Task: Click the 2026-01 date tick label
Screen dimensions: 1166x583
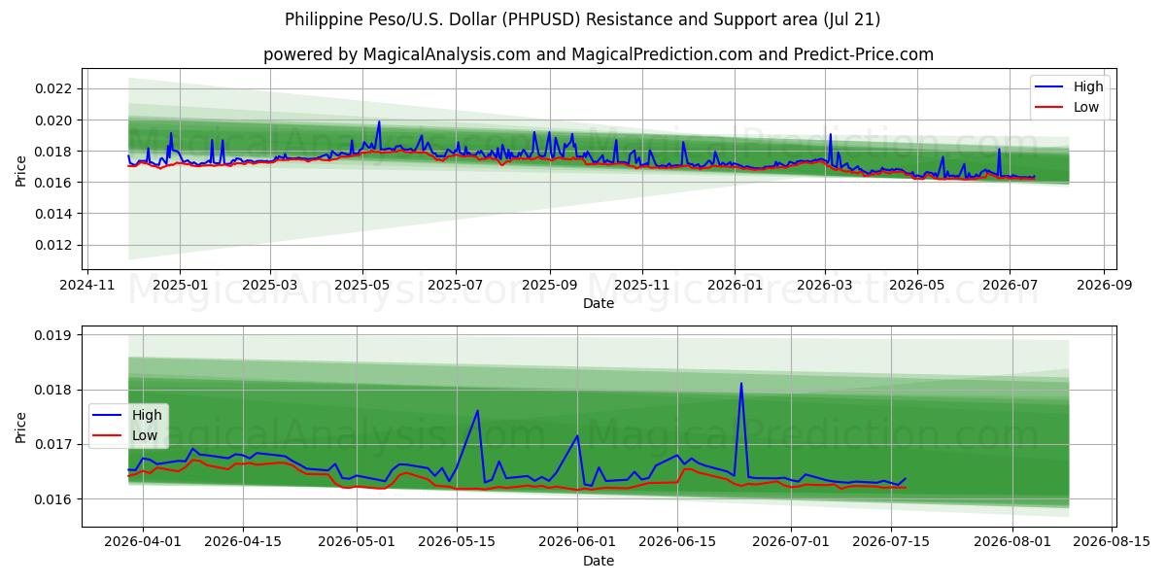Action: click(735, 286)
